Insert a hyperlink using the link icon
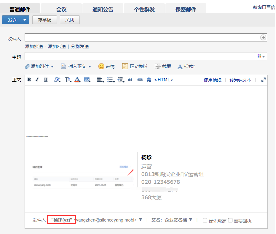Viewport: 276px width, 234px height. click(x=140, y=80)
